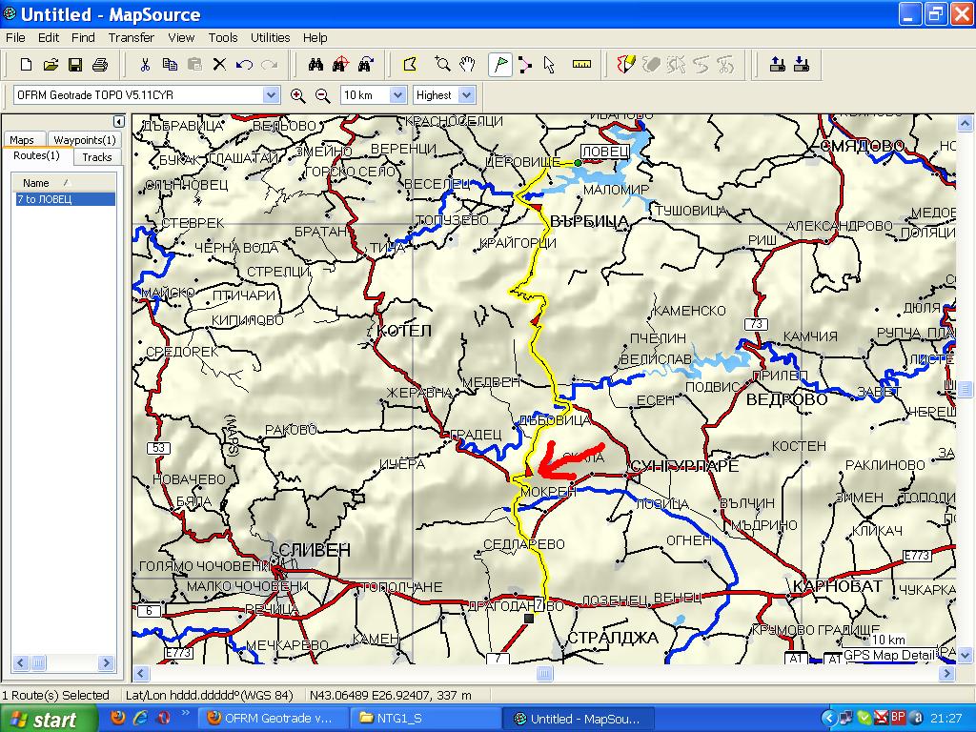Expand hidden system tray icons arrow
The width and height of the screenshot is (976, 732).
coord(828,719)
